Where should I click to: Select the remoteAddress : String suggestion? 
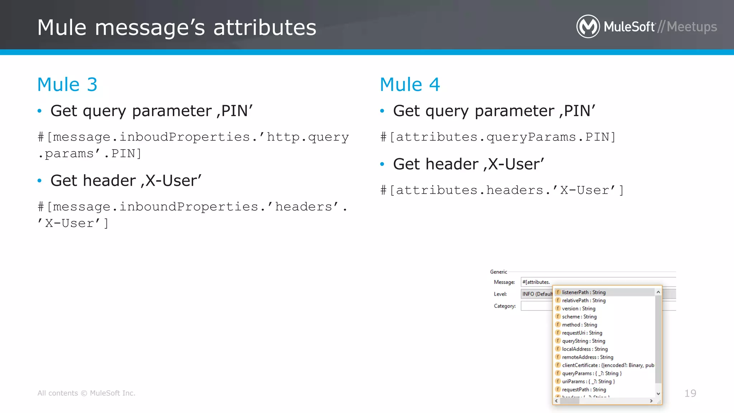604,357
